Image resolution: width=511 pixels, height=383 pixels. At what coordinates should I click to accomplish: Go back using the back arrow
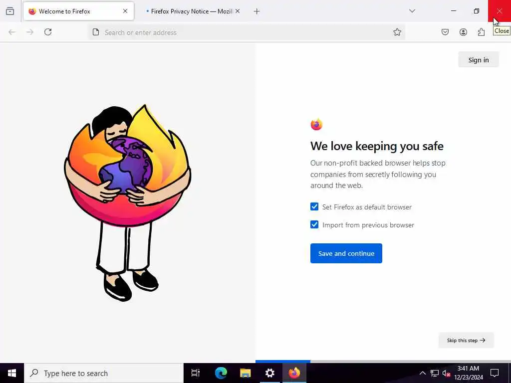point(12,32)
